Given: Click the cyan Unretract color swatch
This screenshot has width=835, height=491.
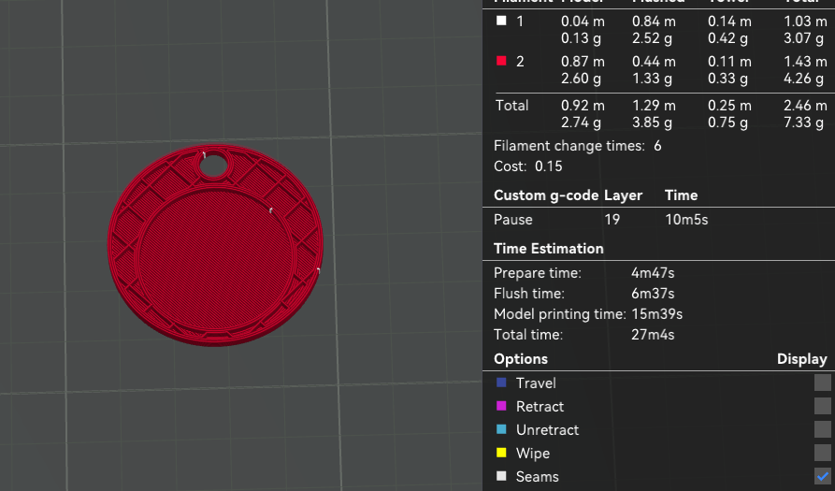Looking at the screenshot, I should click(501, 429).
